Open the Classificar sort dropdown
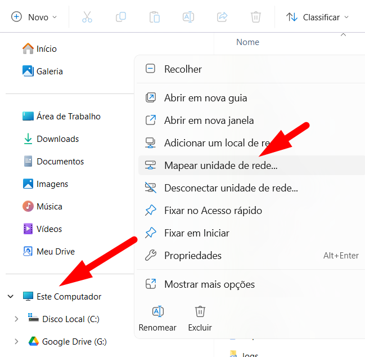This screenshot has width=365, height=357. coord(317,17)
